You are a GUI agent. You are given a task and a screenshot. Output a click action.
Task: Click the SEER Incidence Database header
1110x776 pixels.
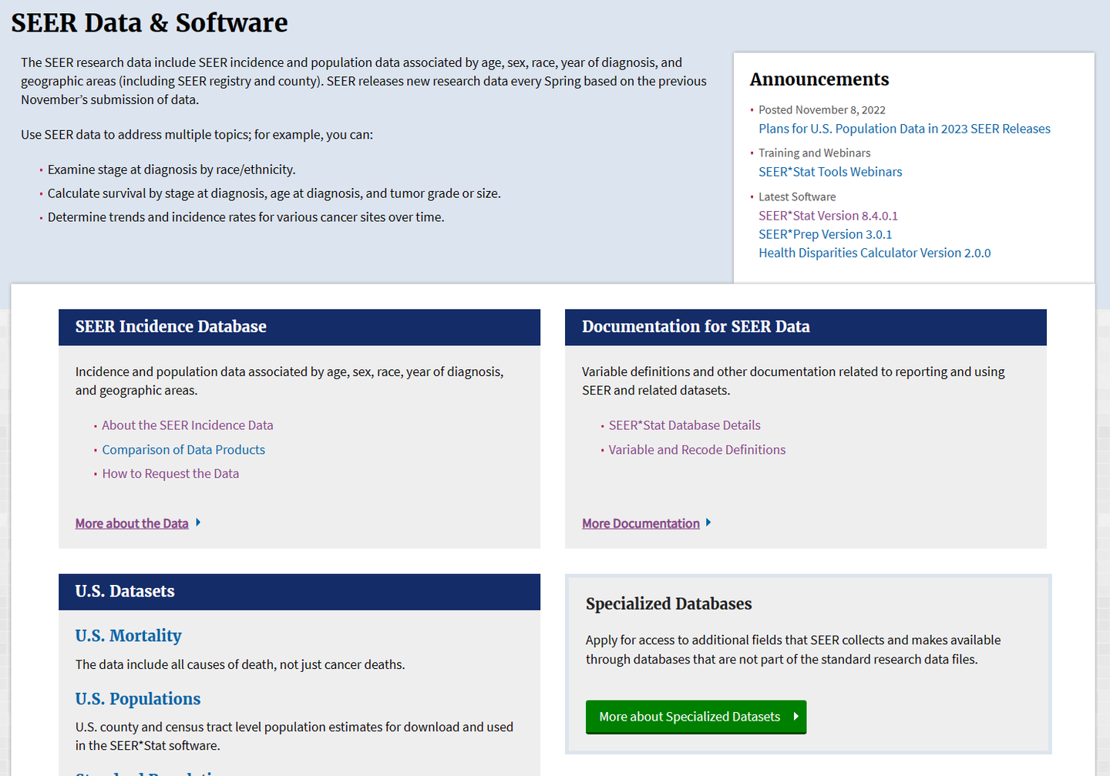pyautogui.click(x=171, y=327)
